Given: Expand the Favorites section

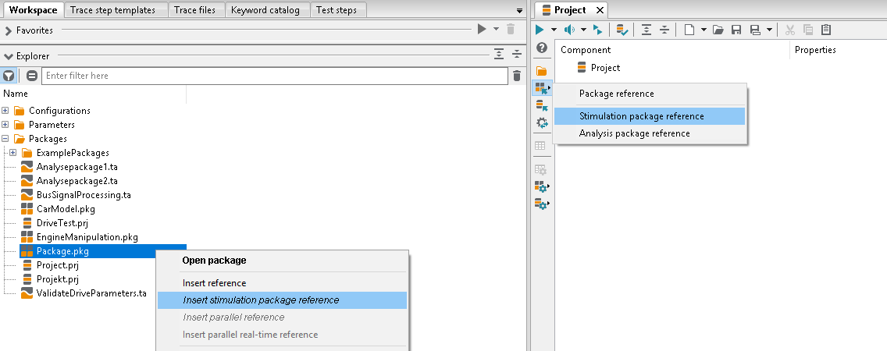Looking at the screenshot, I should coord(8,30).
